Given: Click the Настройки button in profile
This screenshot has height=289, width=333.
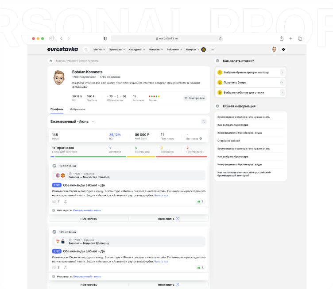Looking at the screenshot, I should [x=195, y=98].
